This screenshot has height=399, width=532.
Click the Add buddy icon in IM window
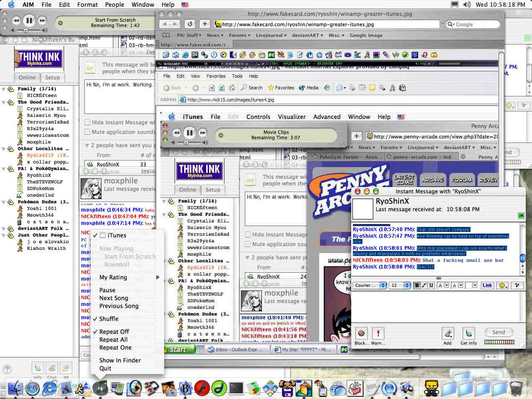[x=448, y=333]
